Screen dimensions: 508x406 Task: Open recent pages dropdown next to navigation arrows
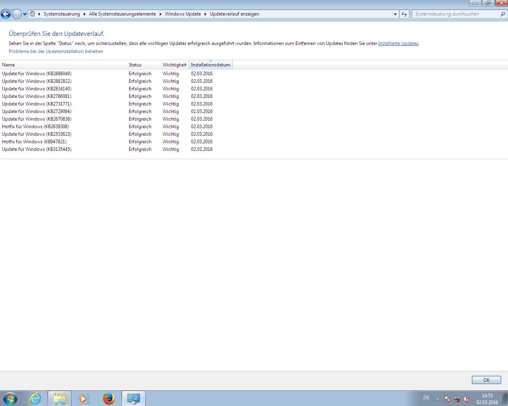pos(25,14)
